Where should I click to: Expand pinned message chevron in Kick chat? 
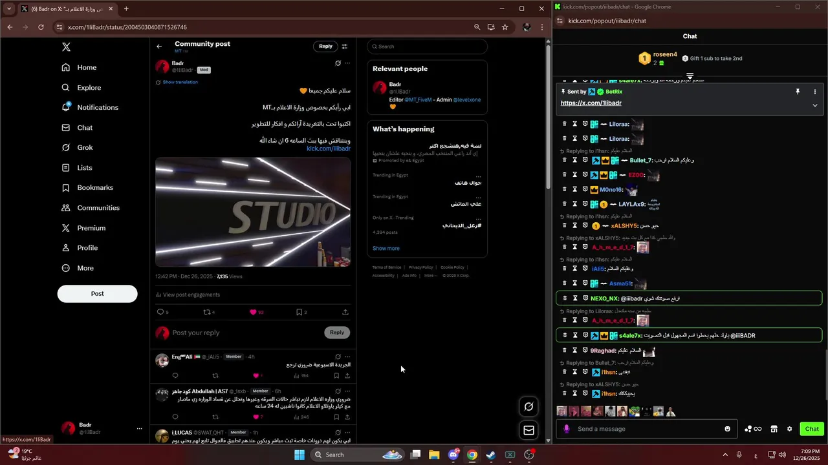coord(815,105)
